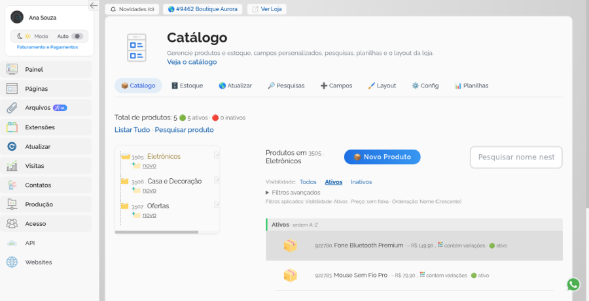Switch to the Config tab

pyautogui.click(x=425, y=86)
